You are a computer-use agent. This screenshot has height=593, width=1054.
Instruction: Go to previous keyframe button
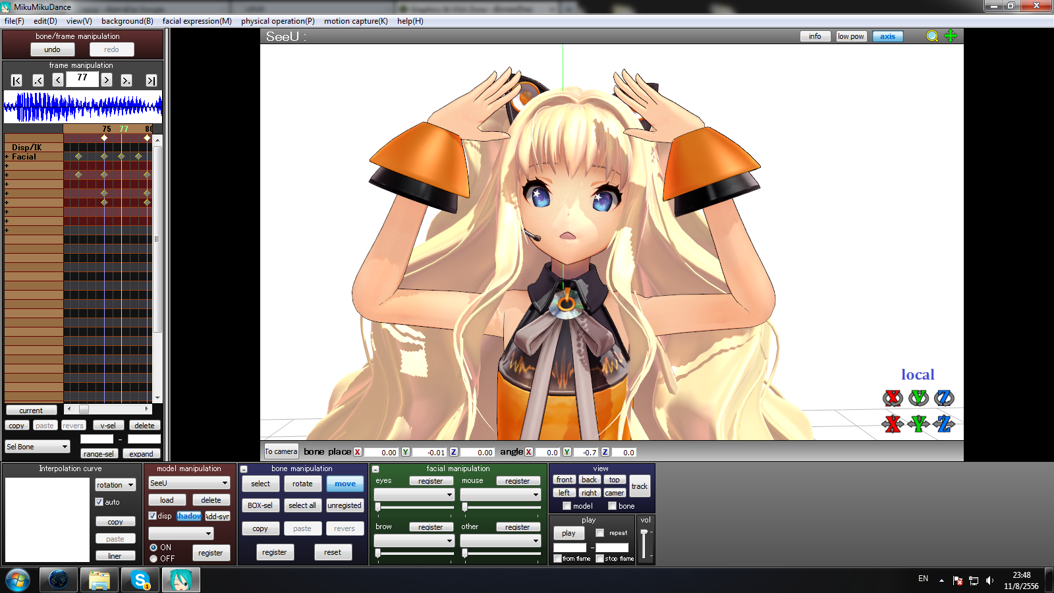38,80
